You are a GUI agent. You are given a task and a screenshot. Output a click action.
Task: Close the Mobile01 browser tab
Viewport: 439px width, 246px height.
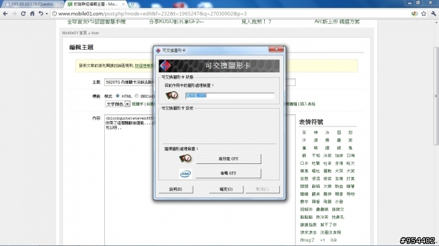pyautogui.click(x=123, y=4)
